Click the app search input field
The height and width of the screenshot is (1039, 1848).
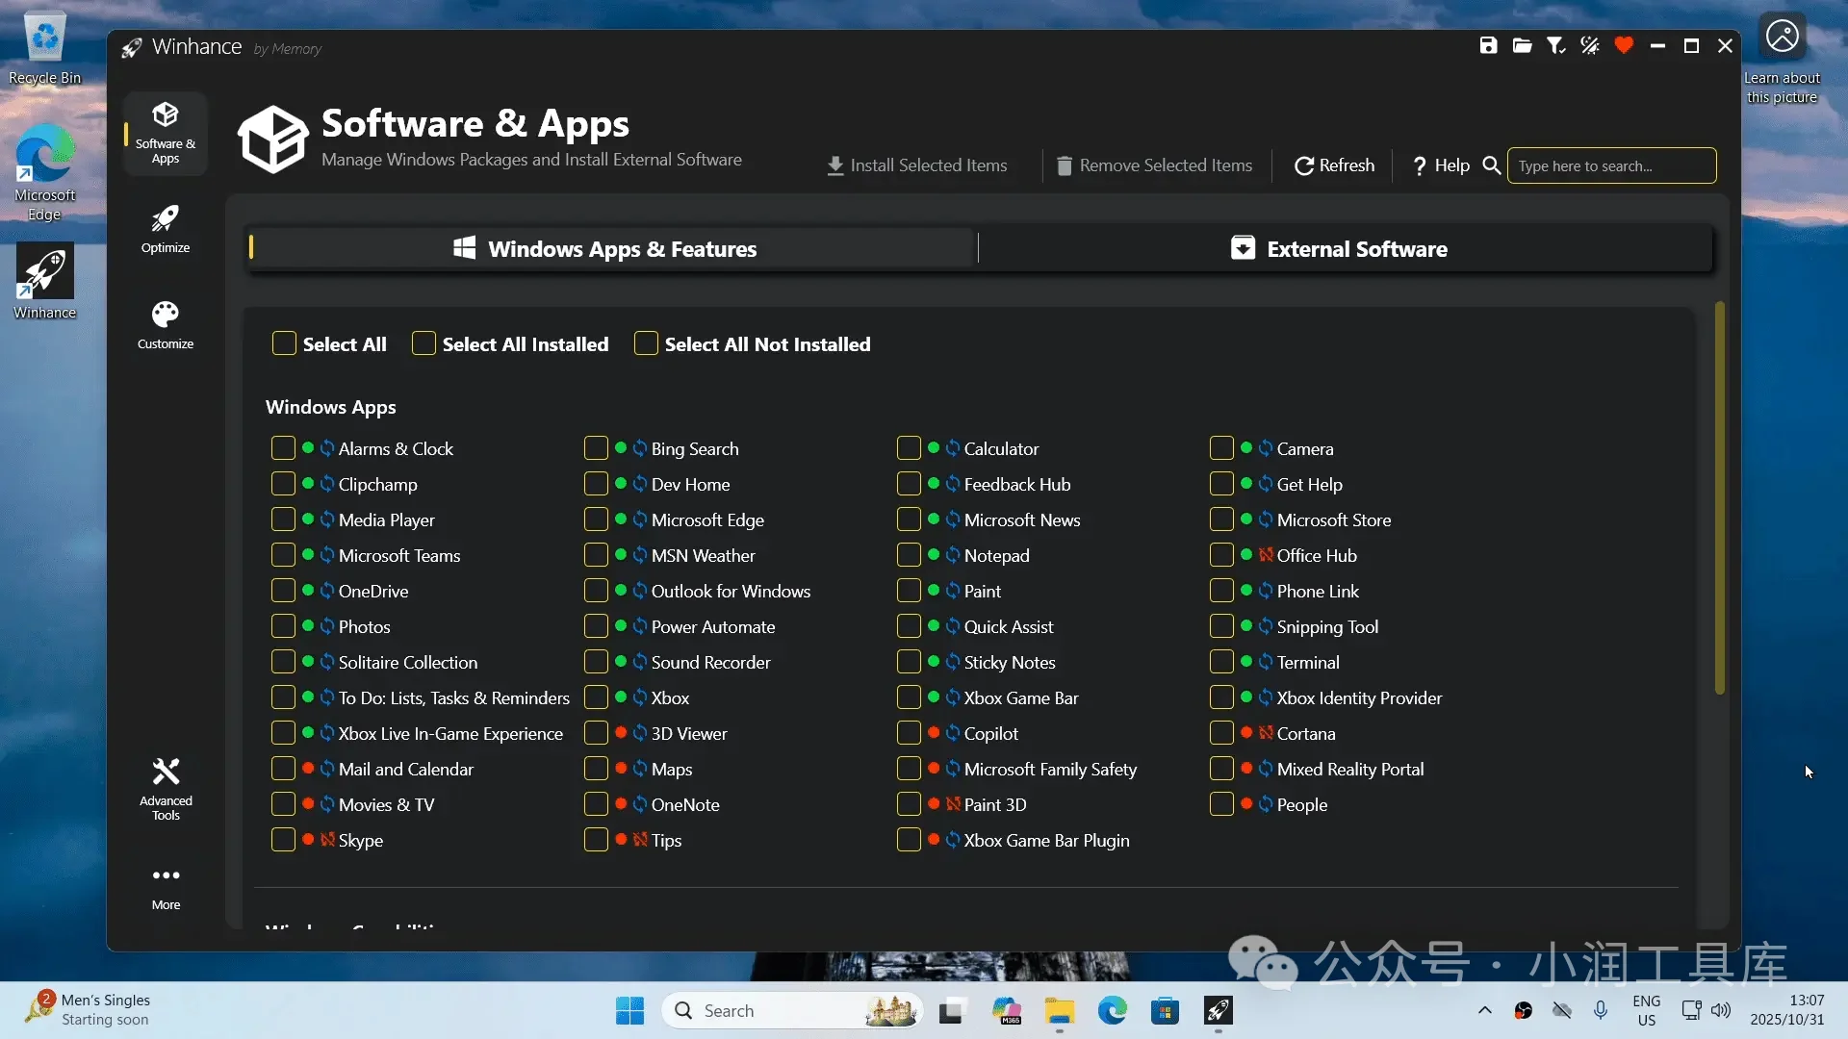tap(1611, 165)
